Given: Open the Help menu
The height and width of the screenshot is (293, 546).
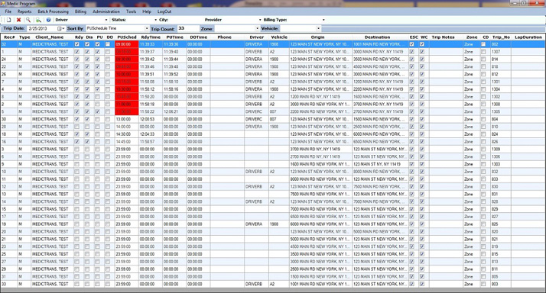Looking at the screenshot, I should click(x=147, y=11).
